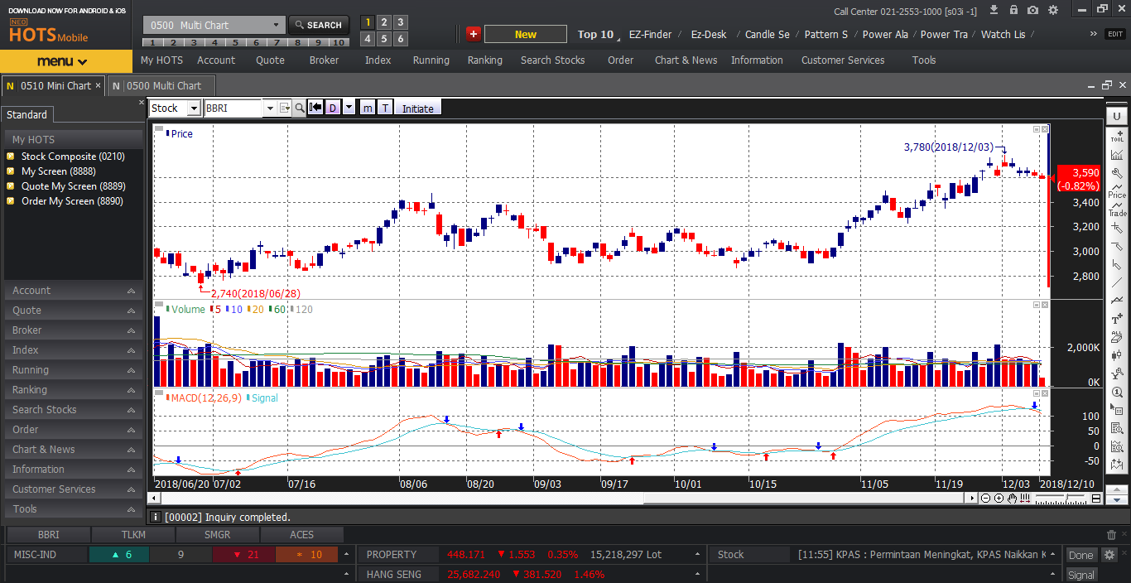
Task: Click the chart horizontal scrollbar right arrow
Action: click(x=972, y=499)
